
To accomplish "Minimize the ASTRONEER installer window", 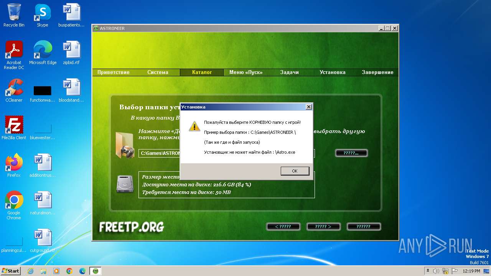I will click(x=381, y=28).
